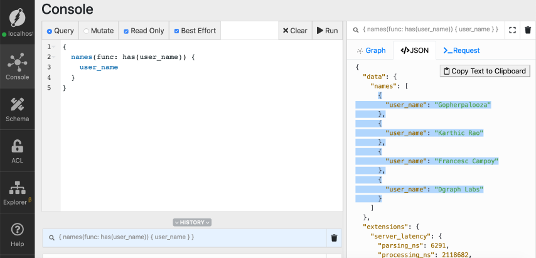
Task: Delete result using top-right trash icon
Action: coord(528,30)
